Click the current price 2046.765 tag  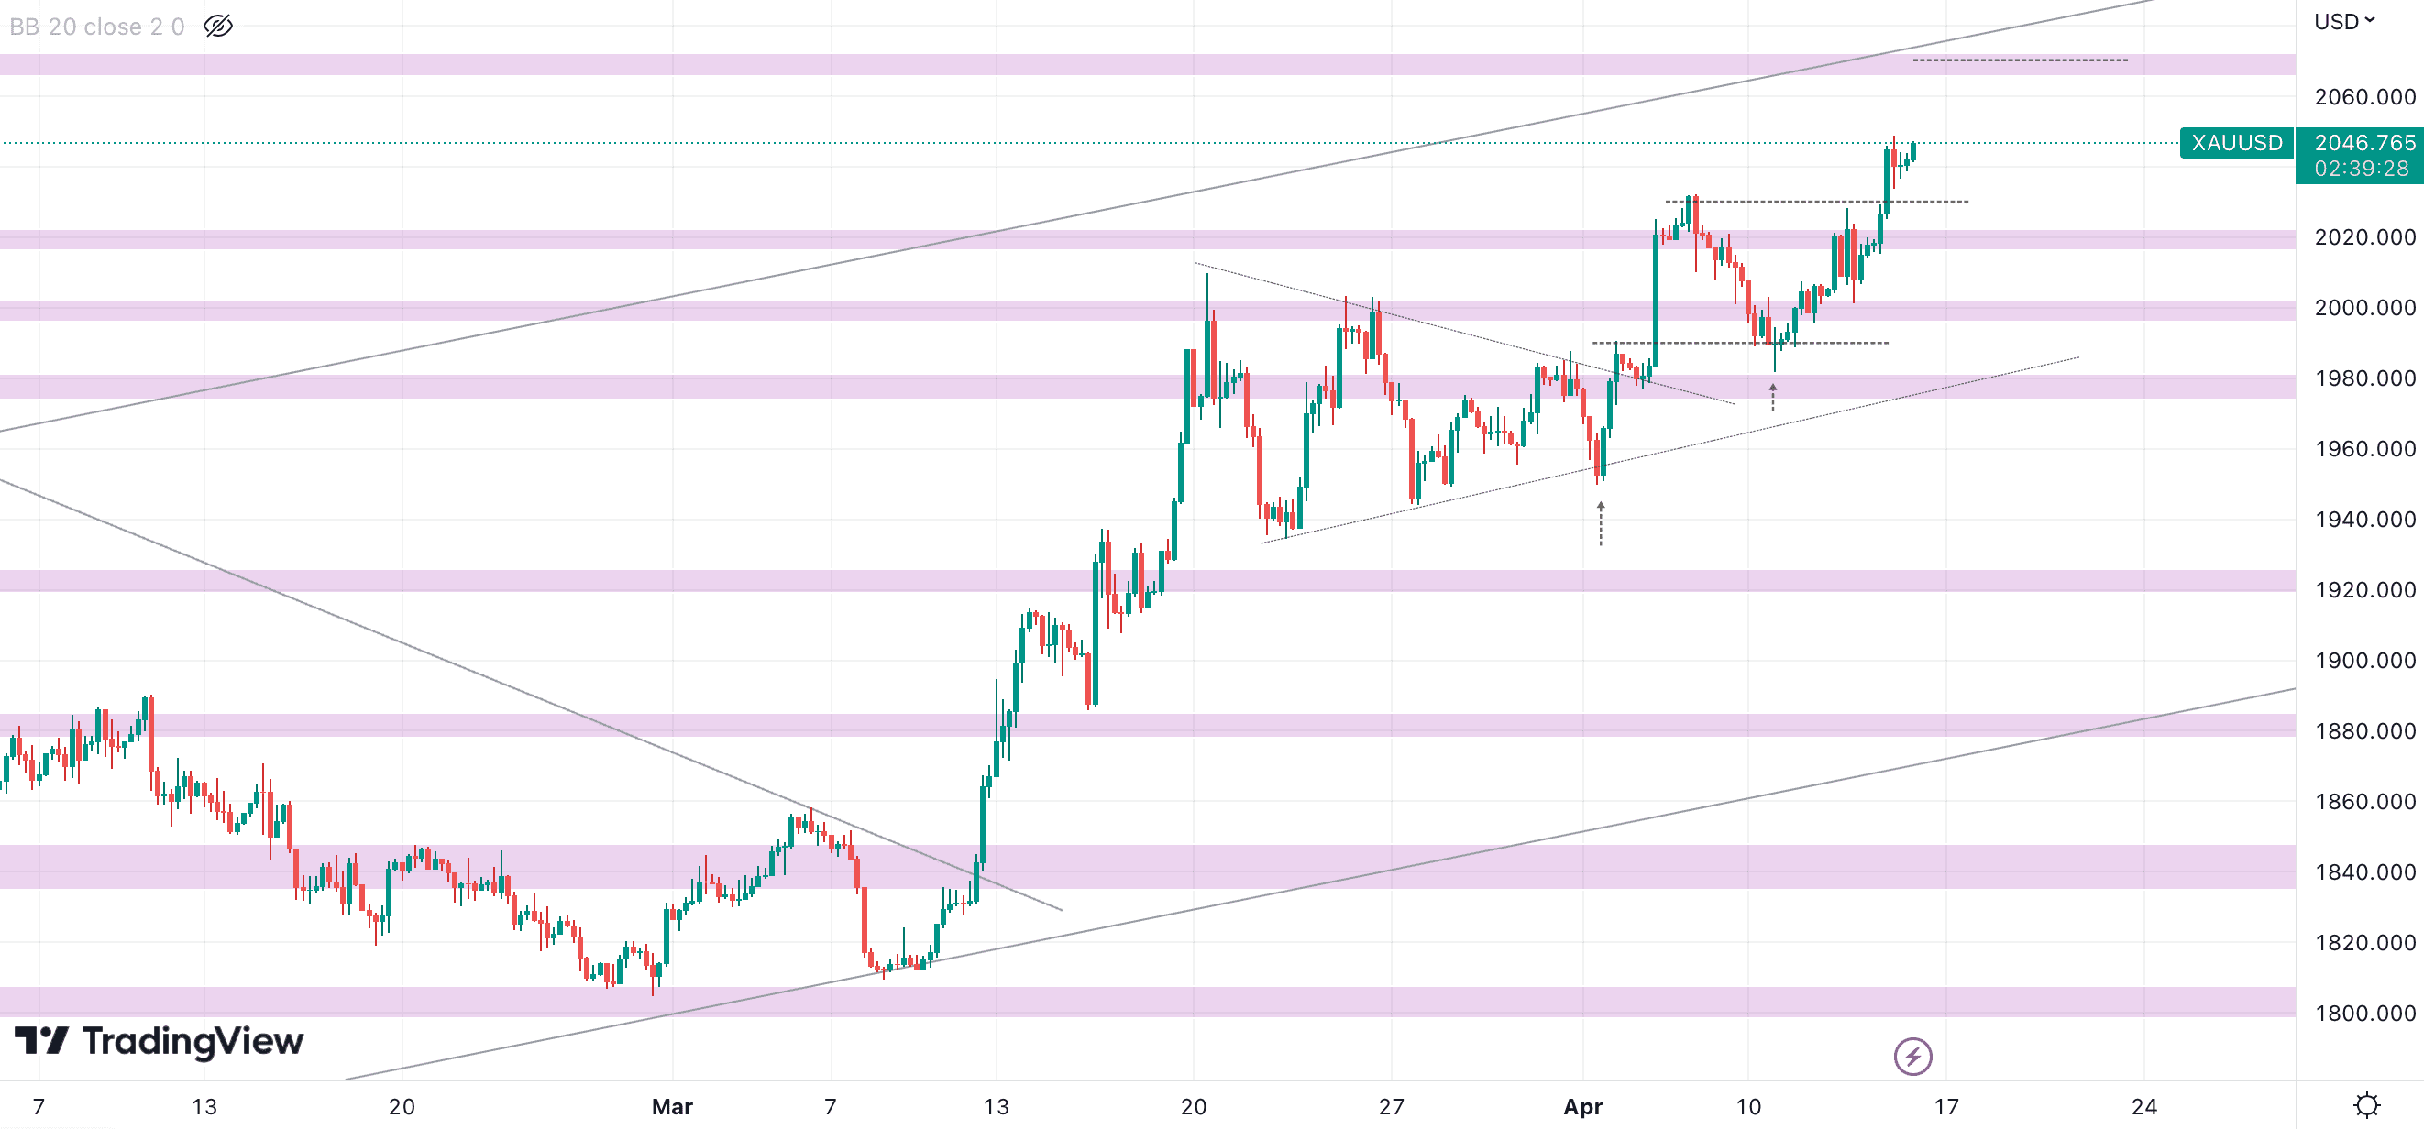[x=2364, y=142]
